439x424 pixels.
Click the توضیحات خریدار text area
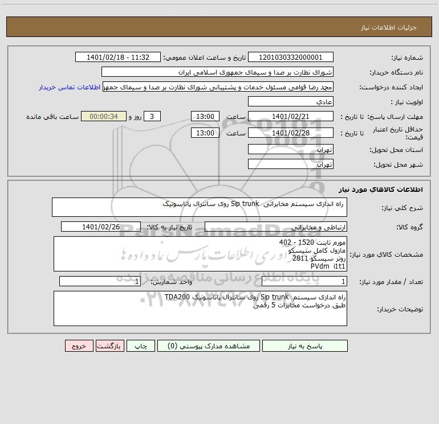[200, 308]
